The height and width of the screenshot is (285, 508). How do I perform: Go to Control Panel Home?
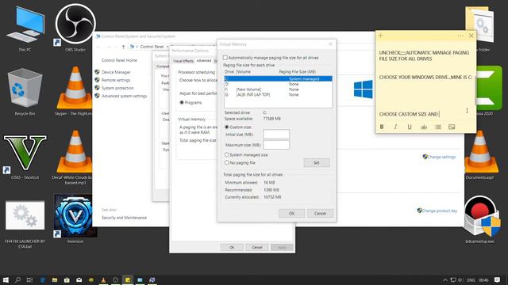tap(119, 60)
